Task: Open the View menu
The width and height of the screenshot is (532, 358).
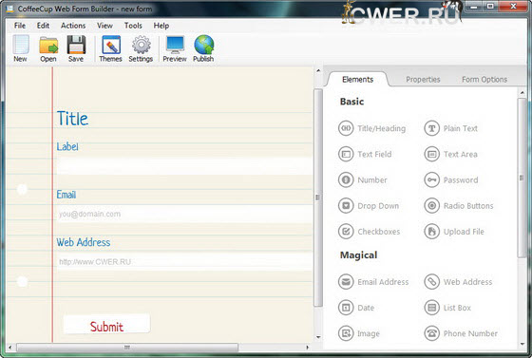Action: [104, 26]
